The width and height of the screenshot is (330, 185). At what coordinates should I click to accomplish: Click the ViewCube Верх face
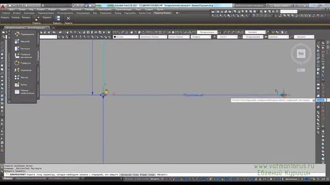(301, 53)
